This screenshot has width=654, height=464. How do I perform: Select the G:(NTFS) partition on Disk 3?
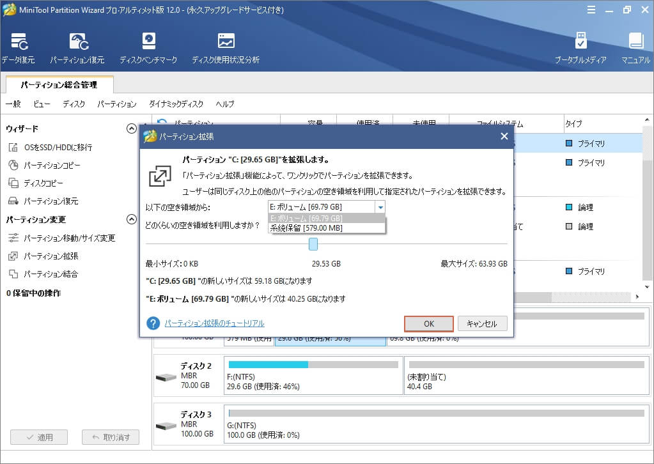point(436,424)
